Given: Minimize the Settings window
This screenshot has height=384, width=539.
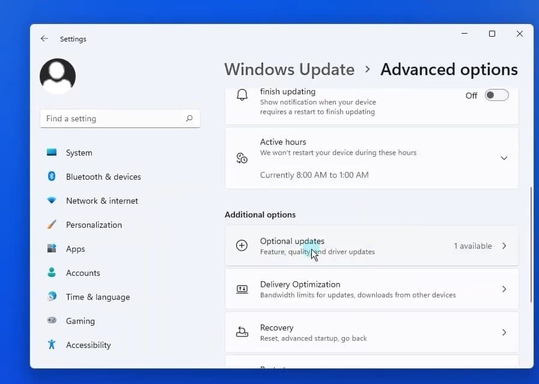Looking at the screenshot, I should (x=464, y=34).
